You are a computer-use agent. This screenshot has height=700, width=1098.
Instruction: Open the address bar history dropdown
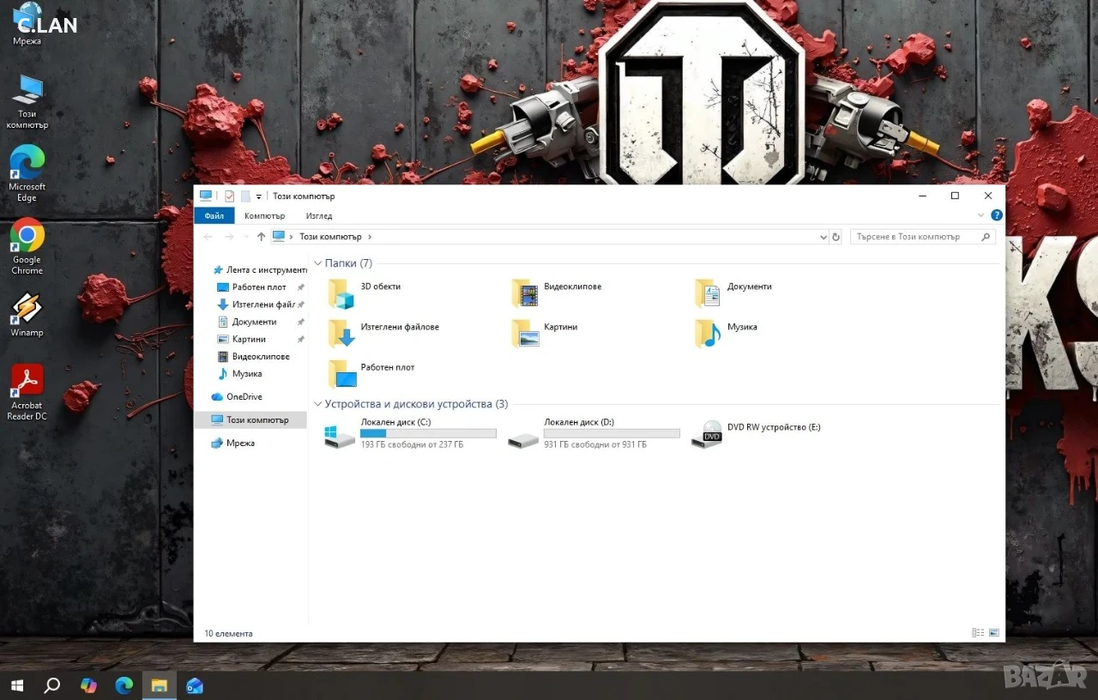tap(823, 237)
